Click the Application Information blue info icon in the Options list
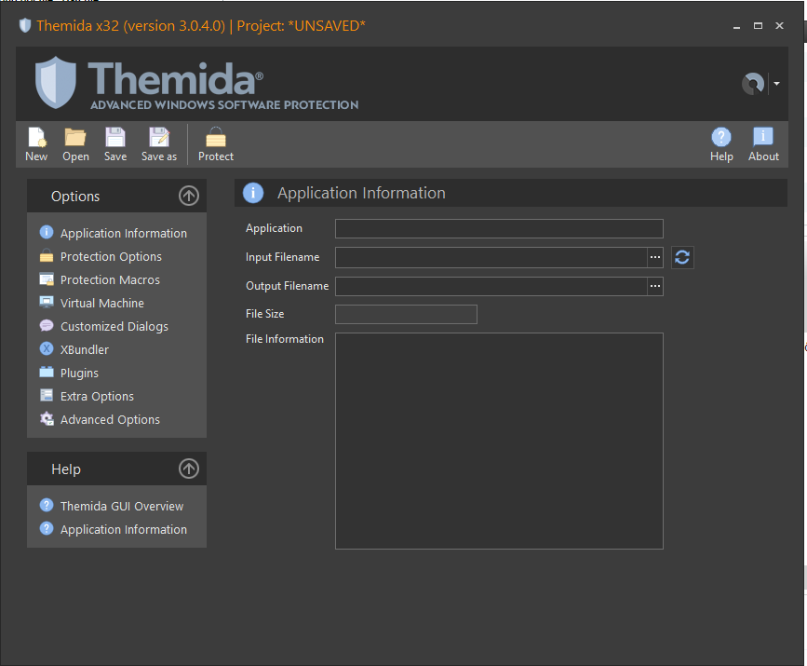Viewport: 807px width, 666px height. tap(47, 232)
